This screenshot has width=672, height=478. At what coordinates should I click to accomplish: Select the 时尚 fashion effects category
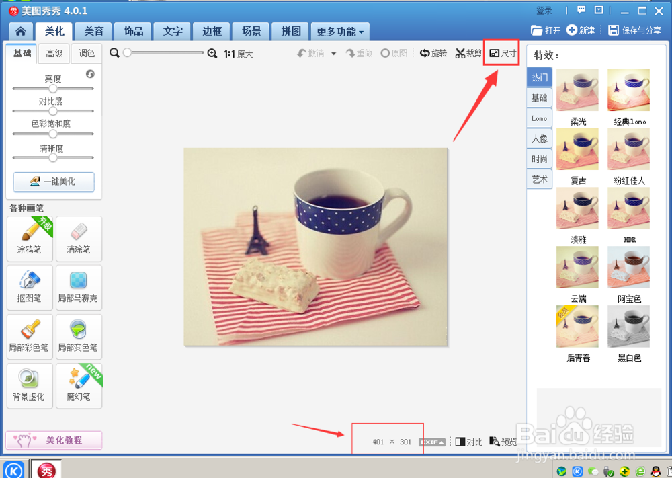click(x=539, y=159)
